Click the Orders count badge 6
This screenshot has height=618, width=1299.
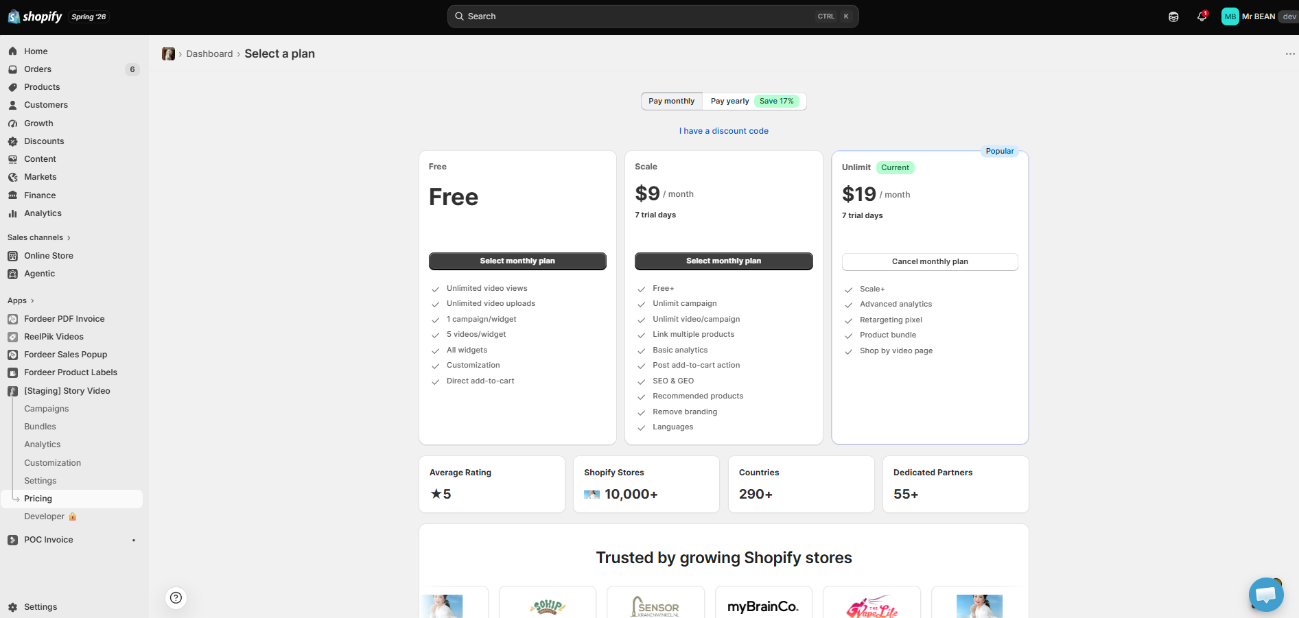(x=132, y=69)
